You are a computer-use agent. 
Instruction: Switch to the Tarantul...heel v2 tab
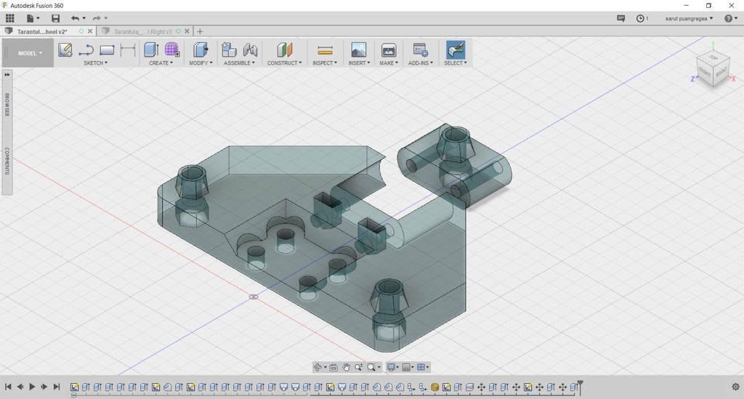(41, 31)
